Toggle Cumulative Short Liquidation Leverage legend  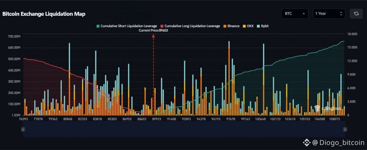click(x=127, y=26)
